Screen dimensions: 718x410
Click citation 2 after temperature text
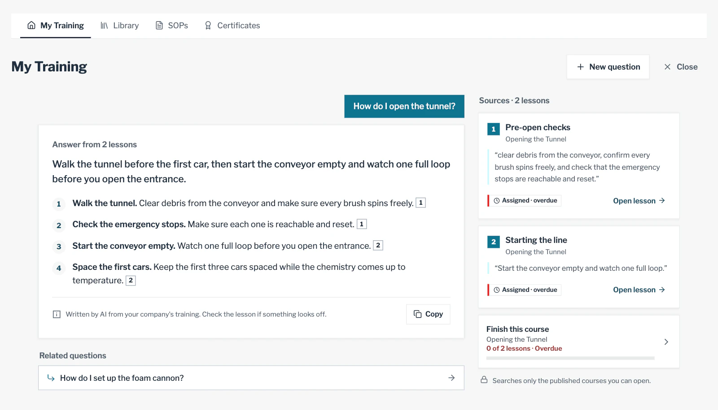coord(131,281)
